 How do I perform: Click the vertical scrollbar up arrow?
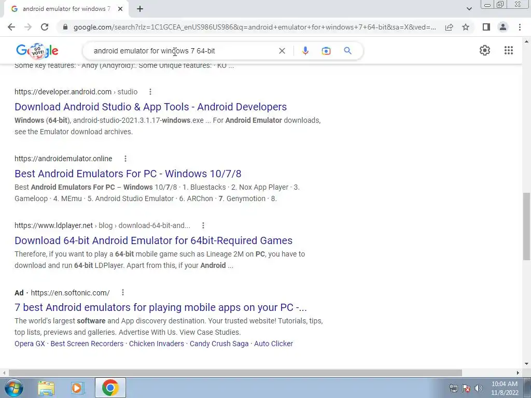tap(526, 41)
